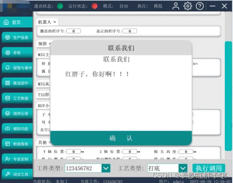233x183 pixels.
Task: Click the bell icon beside 报警与事件
Action: 7,68
